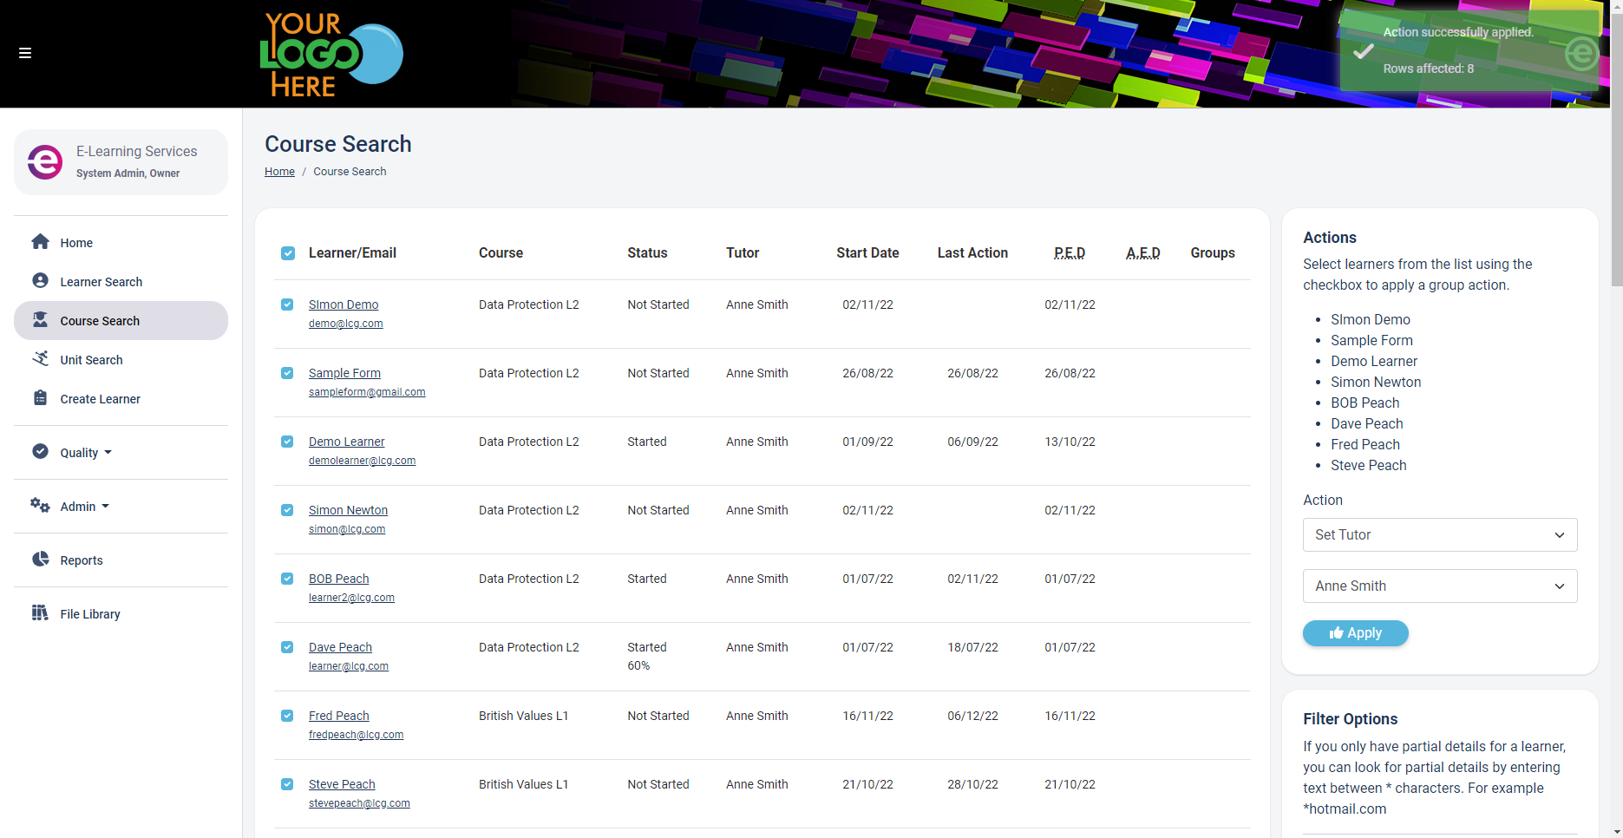Click the Learner Search person icon
The image size is (1623, 838).
pyautogui.click(x=40, y=281)
